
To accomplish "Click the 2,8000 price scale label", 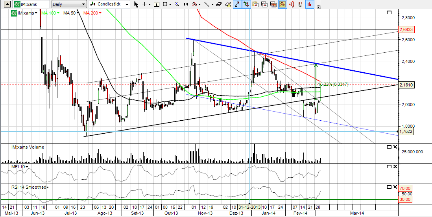I will coord(408,18).
